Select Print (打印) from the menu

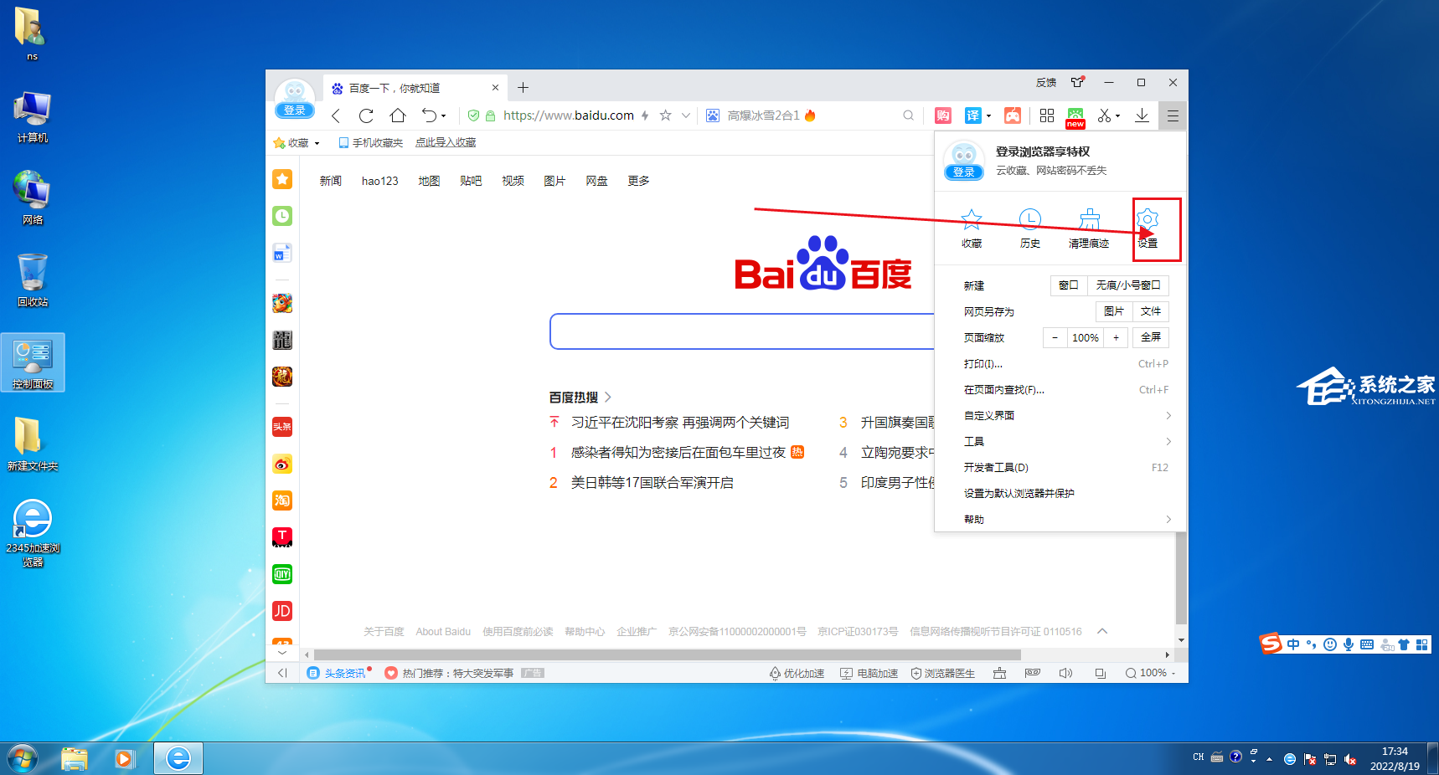(1067, 363)
